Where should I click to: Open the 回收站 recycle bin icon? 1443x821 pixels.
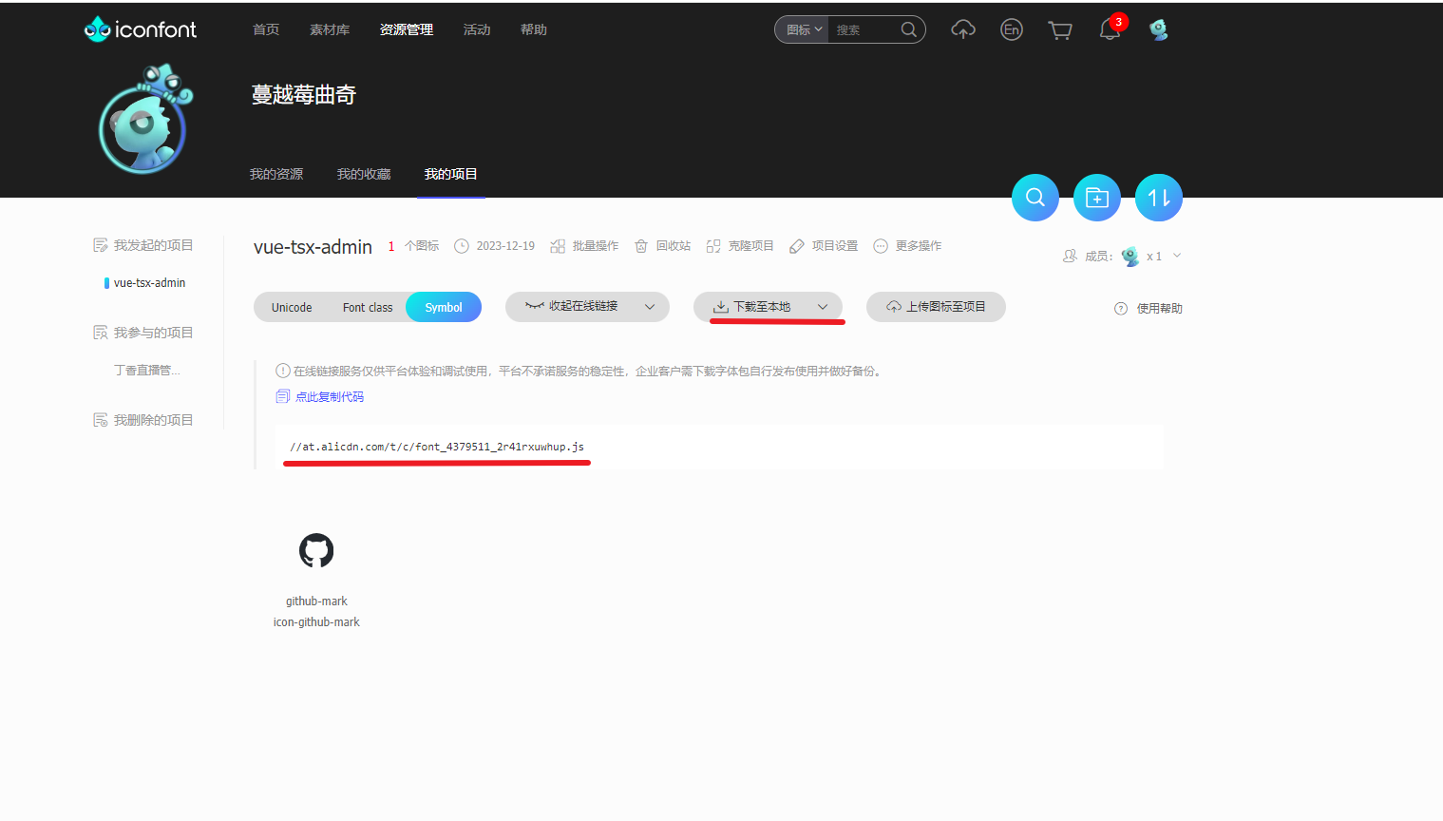pos(641,246)
